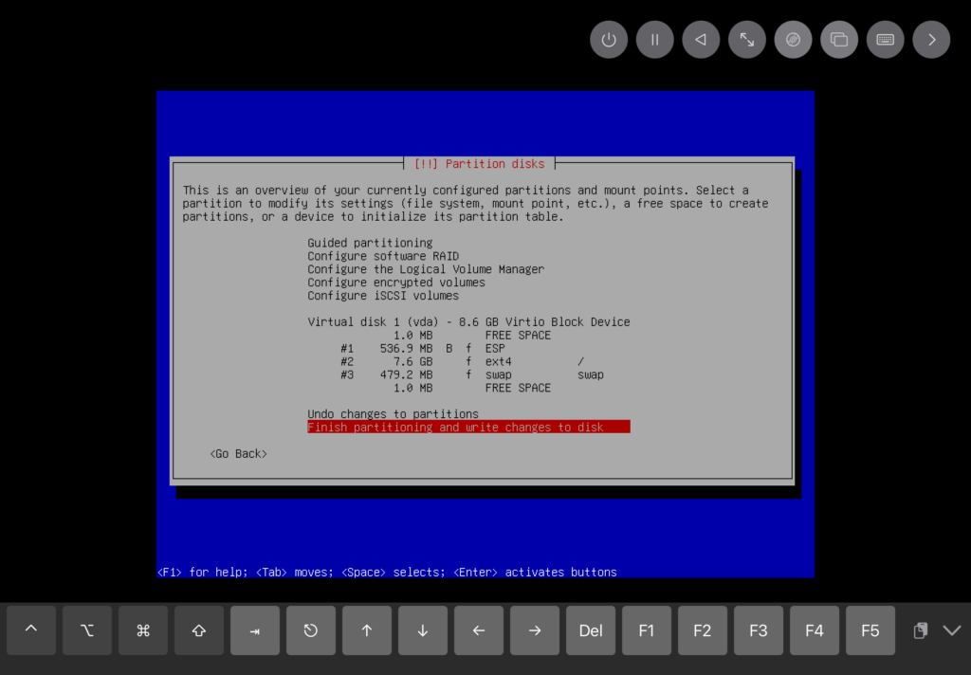Collapse the toolbar with the right chevron

931,40
